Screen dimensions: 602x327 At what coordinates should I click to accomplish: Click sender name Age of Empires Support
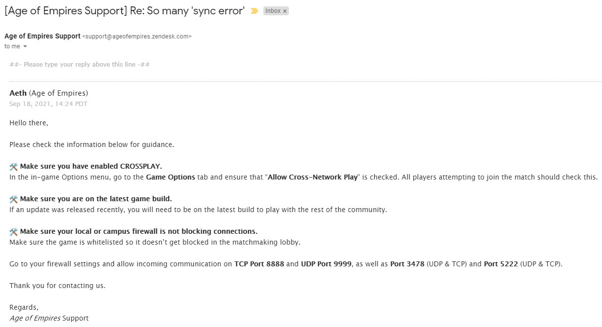[42, 36]
